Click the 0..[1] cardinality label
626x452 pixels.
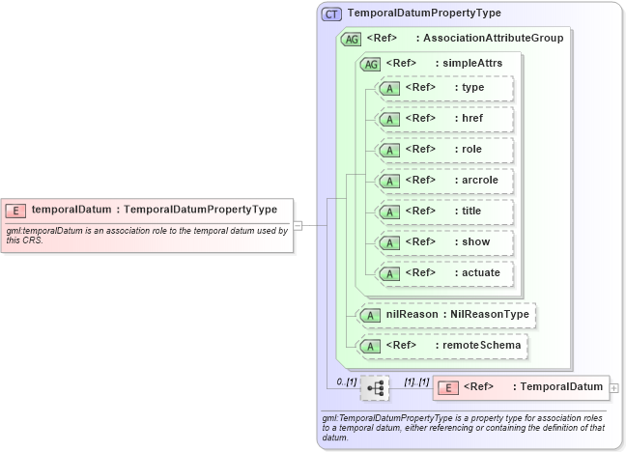(347, 381)
